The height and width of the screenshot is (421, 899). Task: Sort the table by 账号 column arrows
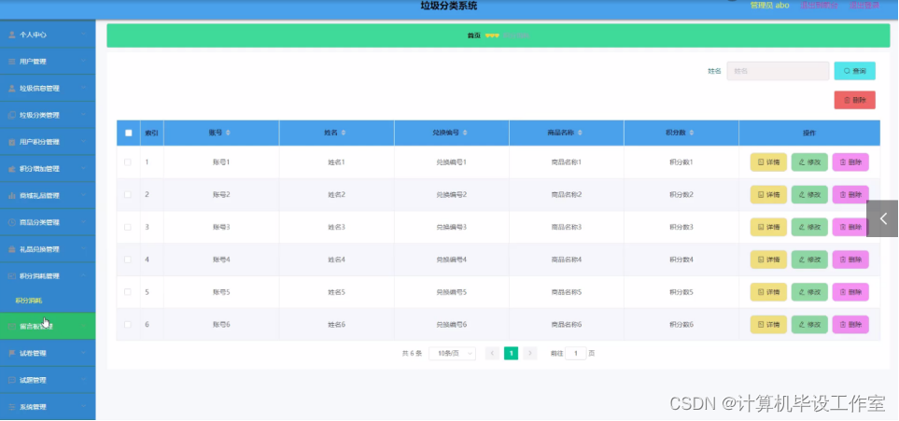pyautogui.click(x=228, y=133)
